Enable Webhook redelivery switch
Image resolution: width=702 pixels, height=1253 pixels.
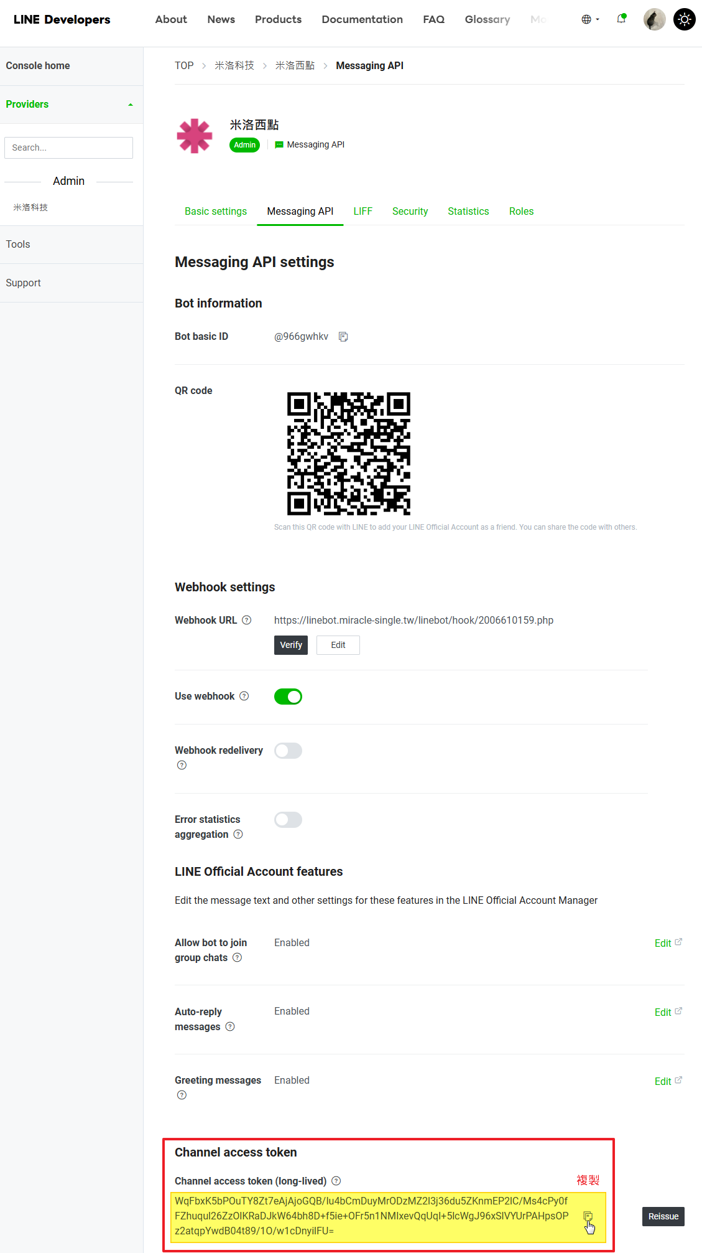point(288,751)
